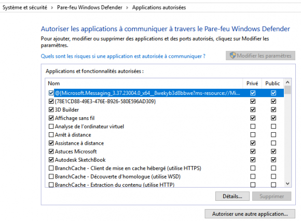The width and height of the screenshot is (301, 221).
Task: Uncheck the Microsoft.Messaging name checkbox
Action: point(51,93)
